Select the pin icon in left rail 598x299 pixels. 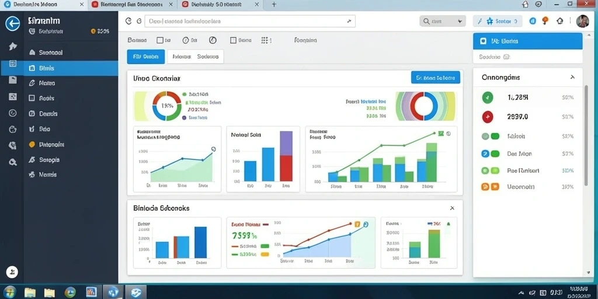13,47
